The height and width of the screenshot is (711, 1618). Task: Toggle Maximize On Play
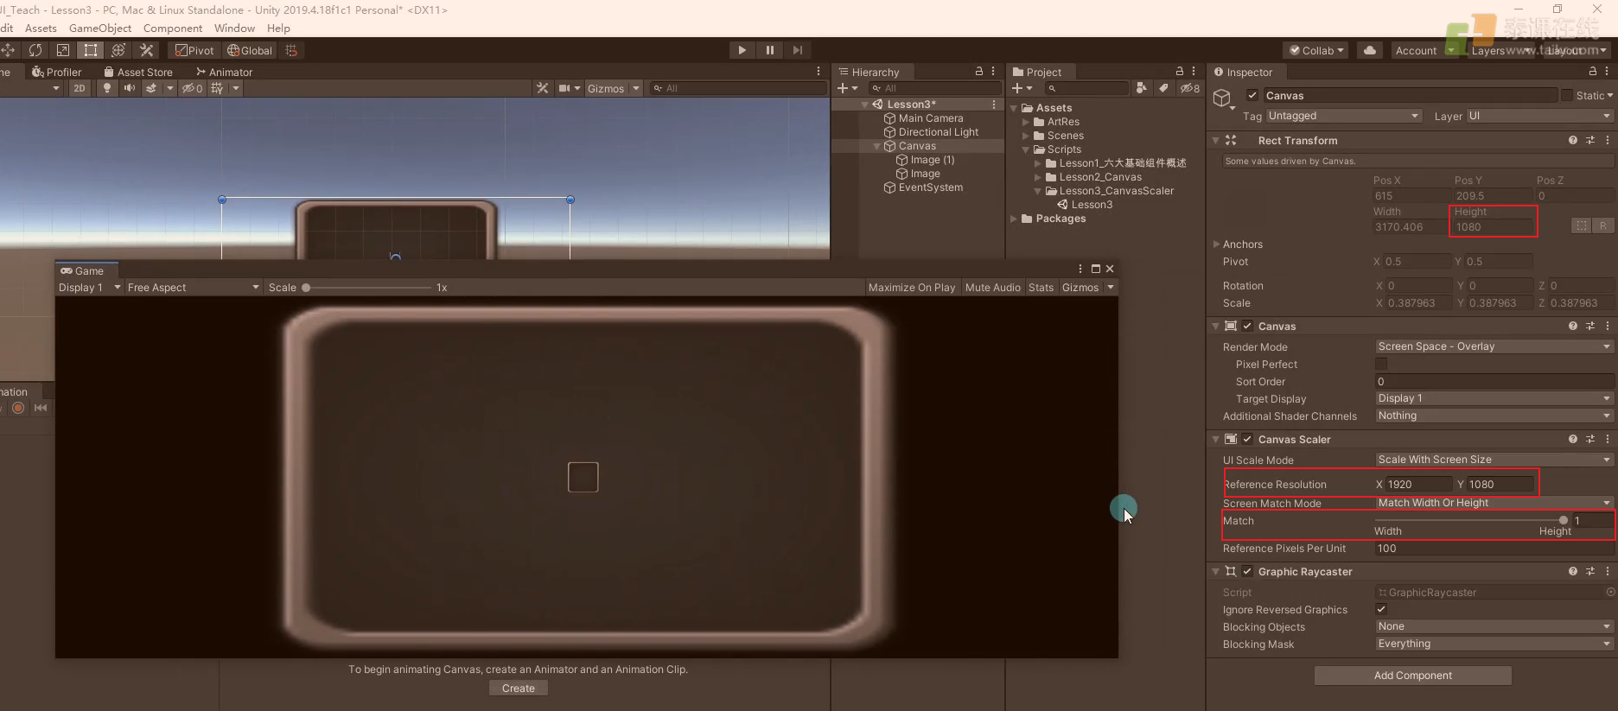coord(912,288)
